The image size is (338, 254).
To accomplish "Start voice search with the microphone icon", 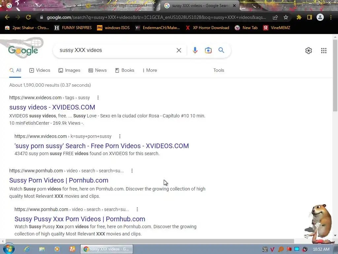I will 195,50.
